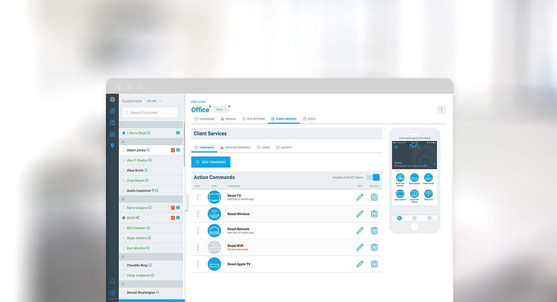Select the location pin icon in sidebar
Image resolution: width=557 pixels, height=302 pixels.
tap(112, 144)
